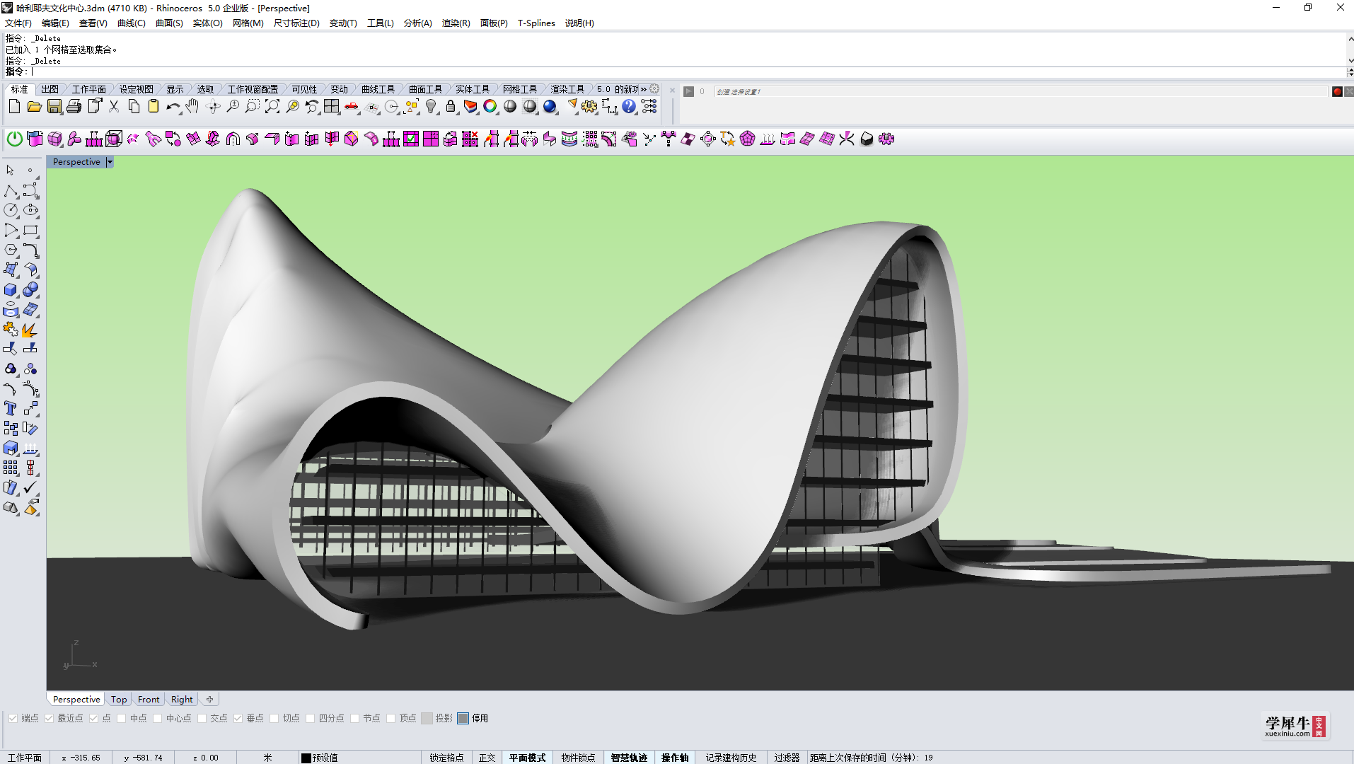Click the checkmark icon in the left toolbar
The height and width of the screenshot is (764, 1354).
click(30, 488)
